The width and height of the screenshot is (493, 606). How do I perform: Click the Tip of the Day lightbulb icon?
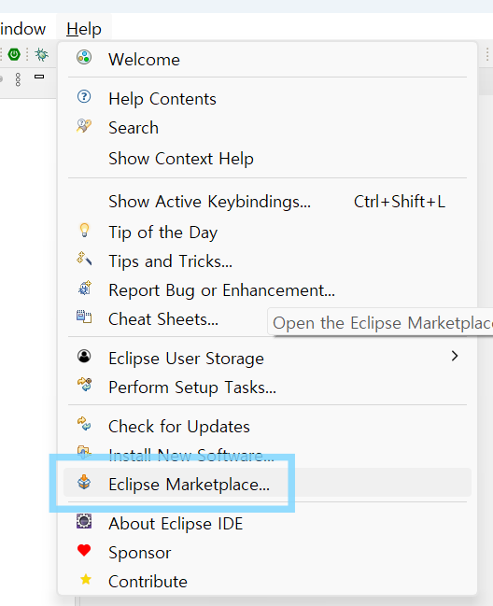point(84,231)
